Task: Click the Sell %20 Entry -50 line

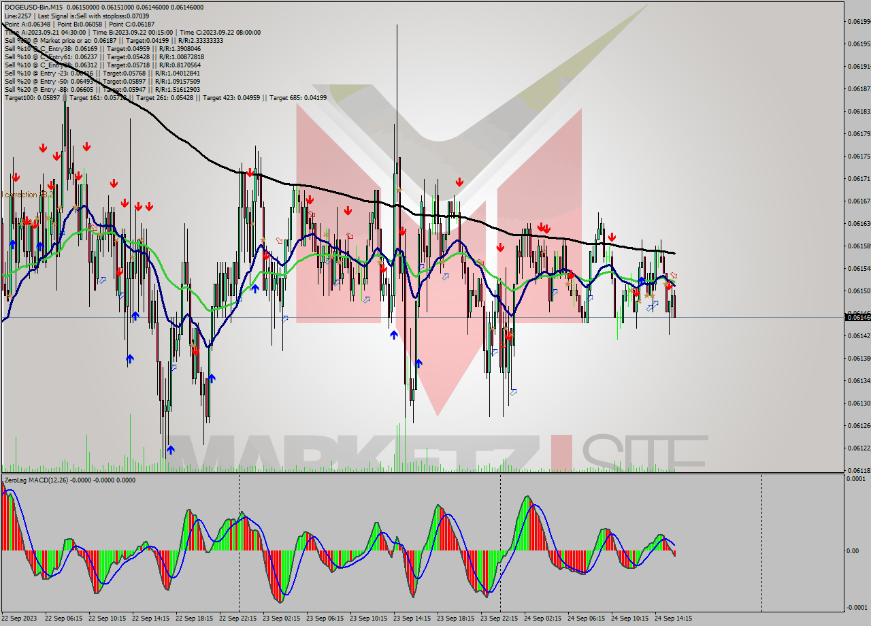Action: click(102, 82)
